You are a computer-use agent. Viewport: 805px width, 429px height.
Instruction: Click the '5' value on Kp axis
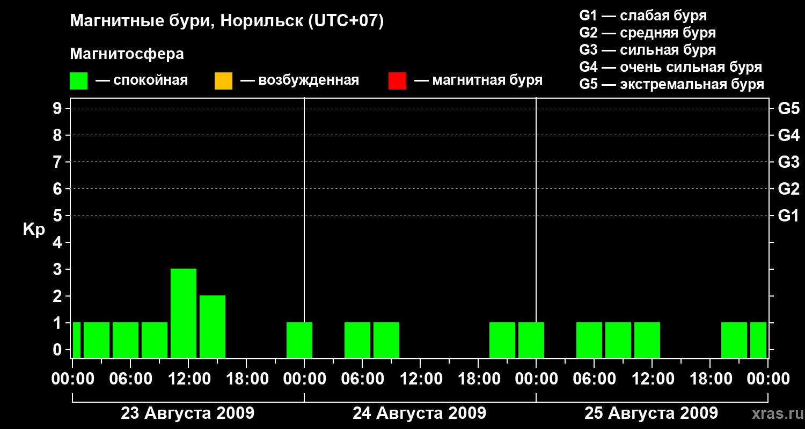click(58, 216)
